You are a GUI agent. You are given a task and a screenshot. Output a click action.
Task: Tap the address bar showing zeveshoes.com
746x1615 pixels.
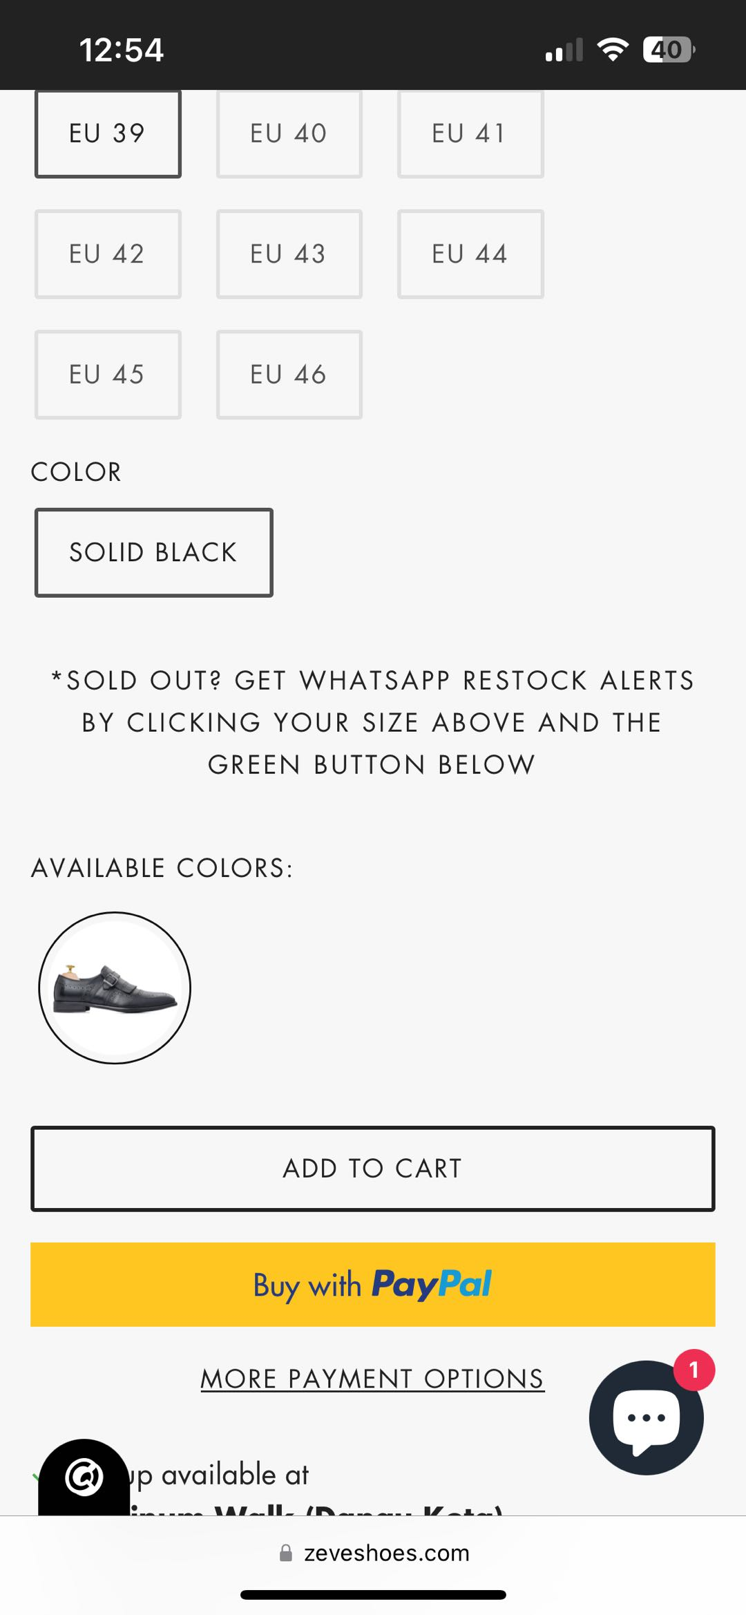(x=387, y=1554)
